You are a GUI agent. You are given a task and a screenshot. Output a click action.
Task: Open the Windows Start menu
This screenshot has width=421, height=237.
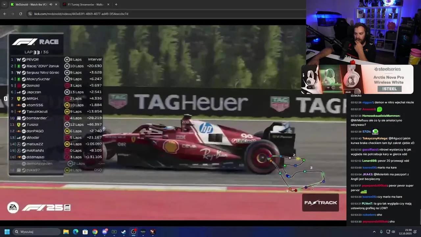(7, 232)
